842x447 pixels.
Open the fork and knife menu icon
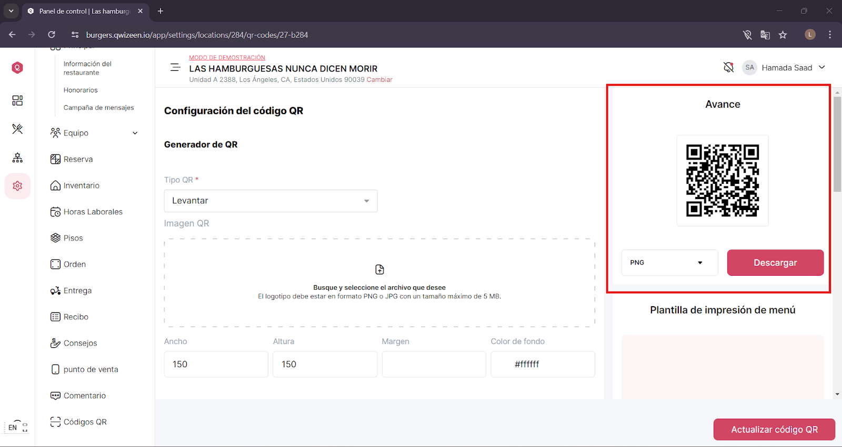[x=17, y=129]
